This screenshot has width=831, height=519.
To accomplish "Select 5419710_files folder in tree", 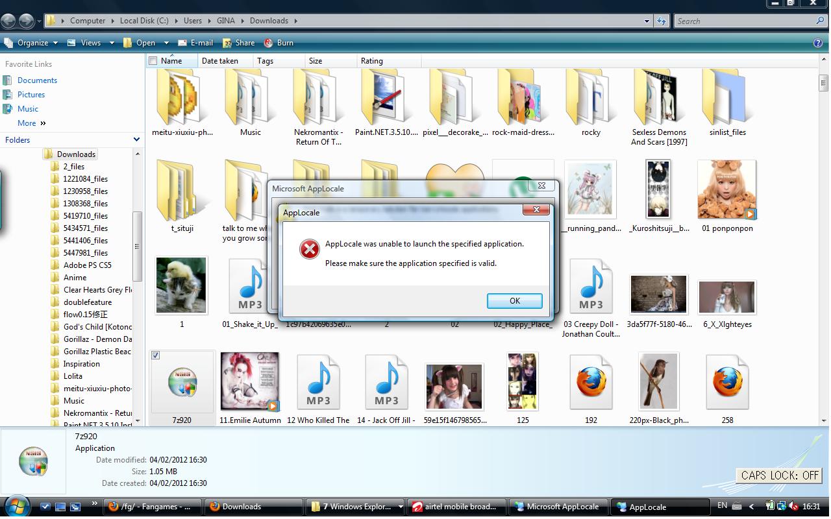I will point(85,216).
